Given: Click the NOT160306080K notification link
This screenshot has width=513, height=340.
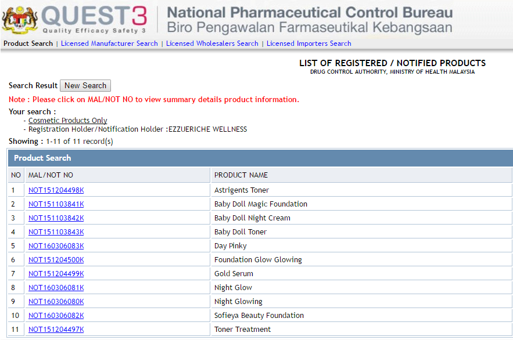Looking at the screenshot, I should 56,302.
